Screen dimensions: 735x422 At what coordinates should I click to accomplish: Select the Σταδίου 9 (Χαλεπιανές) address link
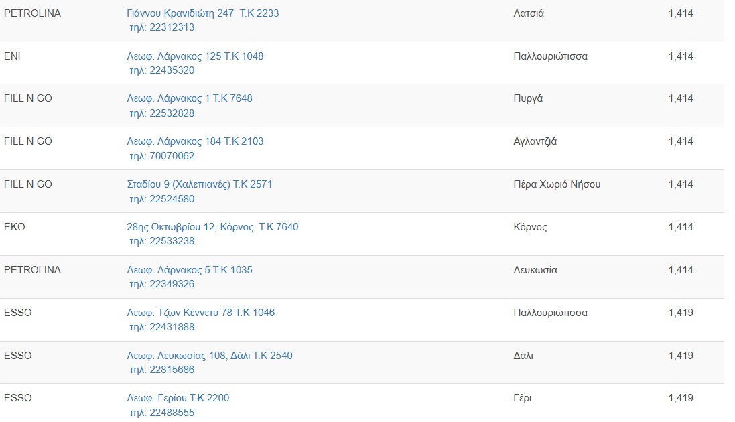click(x=199, y=184)
